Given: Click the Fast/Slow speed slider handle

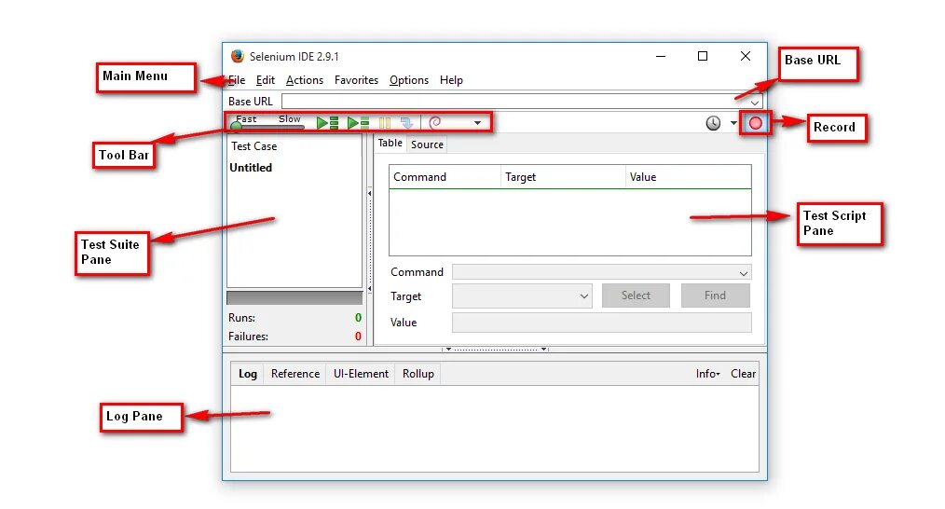Looking at the screenshot, I should [237, 127].
